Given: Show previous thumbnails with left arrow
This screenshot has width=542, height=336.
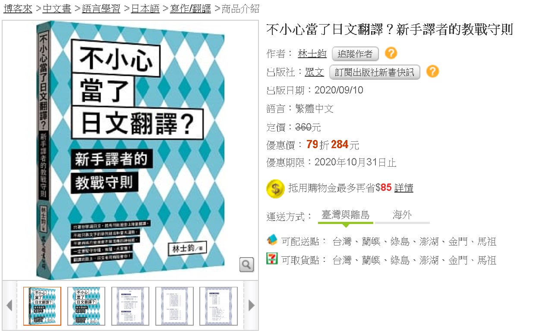Looking at the screenshot, I should point(9,305).
